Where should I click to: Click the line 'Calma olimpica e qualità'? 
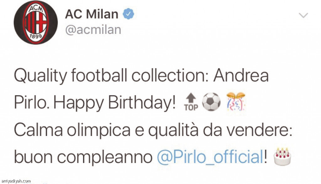106,130
